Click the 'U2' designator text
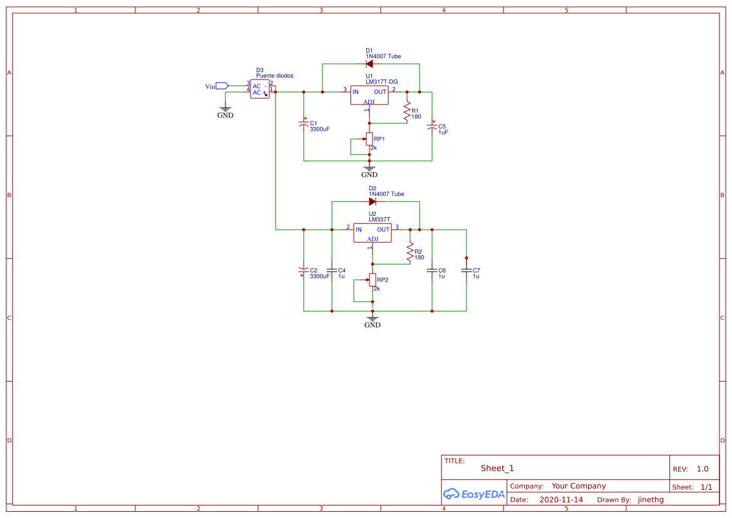 pos(373,214)
